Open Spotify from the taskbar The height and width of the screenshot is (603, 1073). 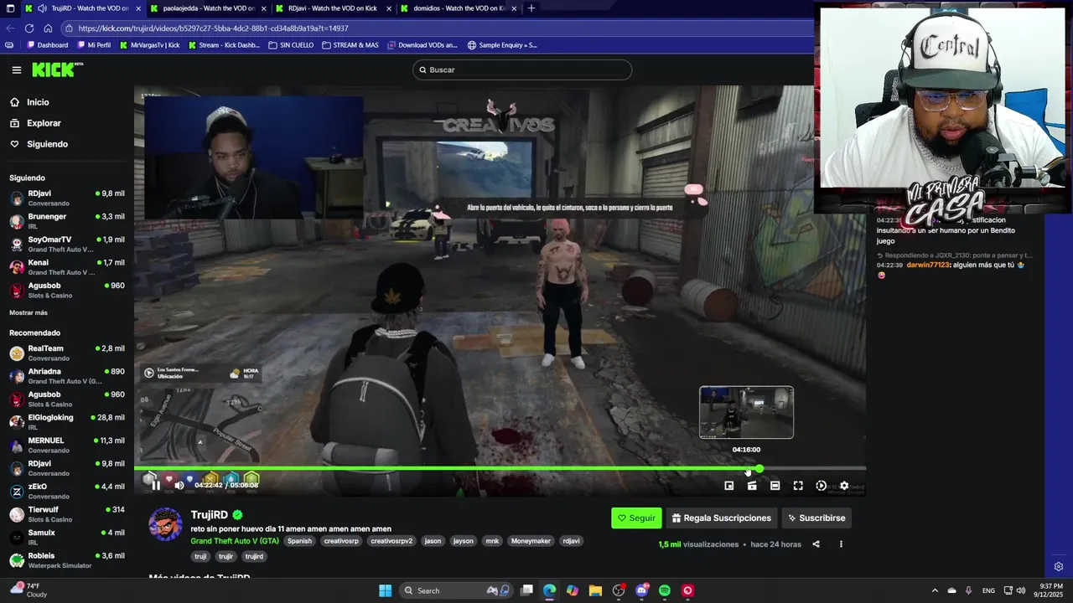tap(665, 590)
